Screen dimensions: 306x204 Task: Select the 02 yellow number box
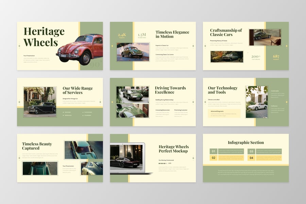(214, 158)
